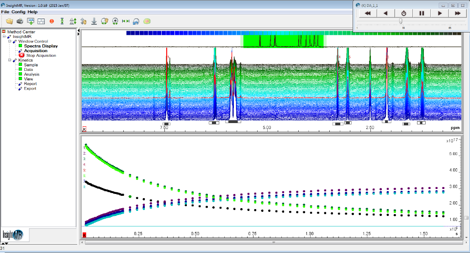Viewport: 470px width, 253px height.
Task: Click the download-to-baseline arrow toolbar icon
Action: coord(94,21)
